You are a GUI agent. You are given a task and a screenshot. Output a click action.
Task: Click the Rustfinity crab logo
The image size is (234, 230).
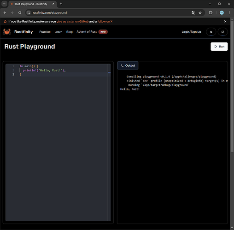[7, 32]
